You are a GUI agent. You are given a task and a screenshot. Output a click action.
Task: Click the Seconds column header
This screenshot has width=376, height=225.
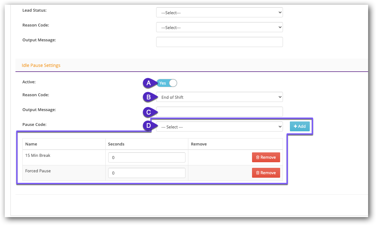point(116,144)
